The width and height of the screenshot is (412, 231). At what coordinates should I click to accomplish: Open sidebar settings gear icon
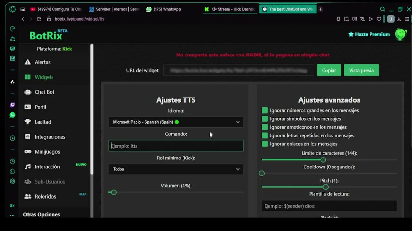[13, 181]
